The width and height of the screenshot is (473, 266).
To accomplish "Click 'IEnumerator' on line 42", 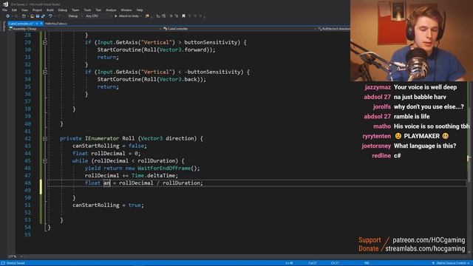I will (102, 138).
